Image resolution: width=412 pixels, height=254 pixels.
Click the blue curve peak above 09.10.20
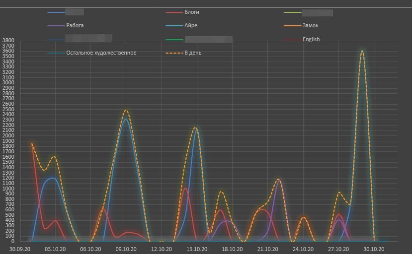coord(126,120)
